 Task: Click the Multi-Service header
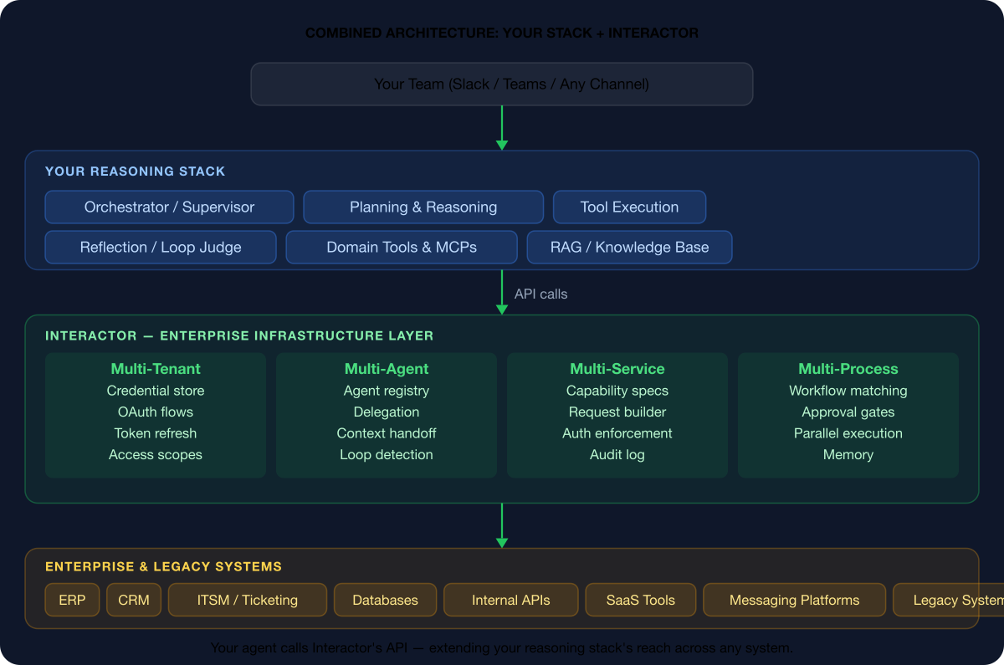pos(617,369)
